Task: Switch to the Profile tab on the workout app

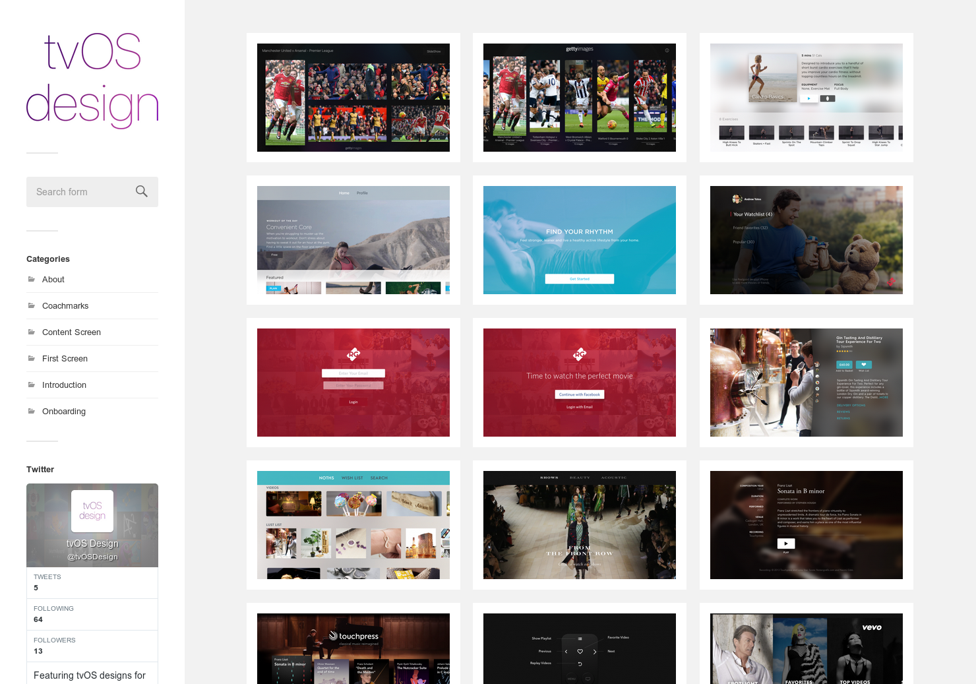Action: (x=361, y=193)
